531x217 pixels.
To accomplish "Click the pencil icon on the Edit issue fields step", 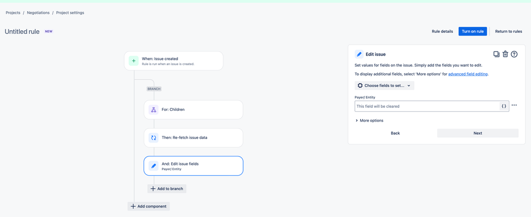I will [153, 166].
